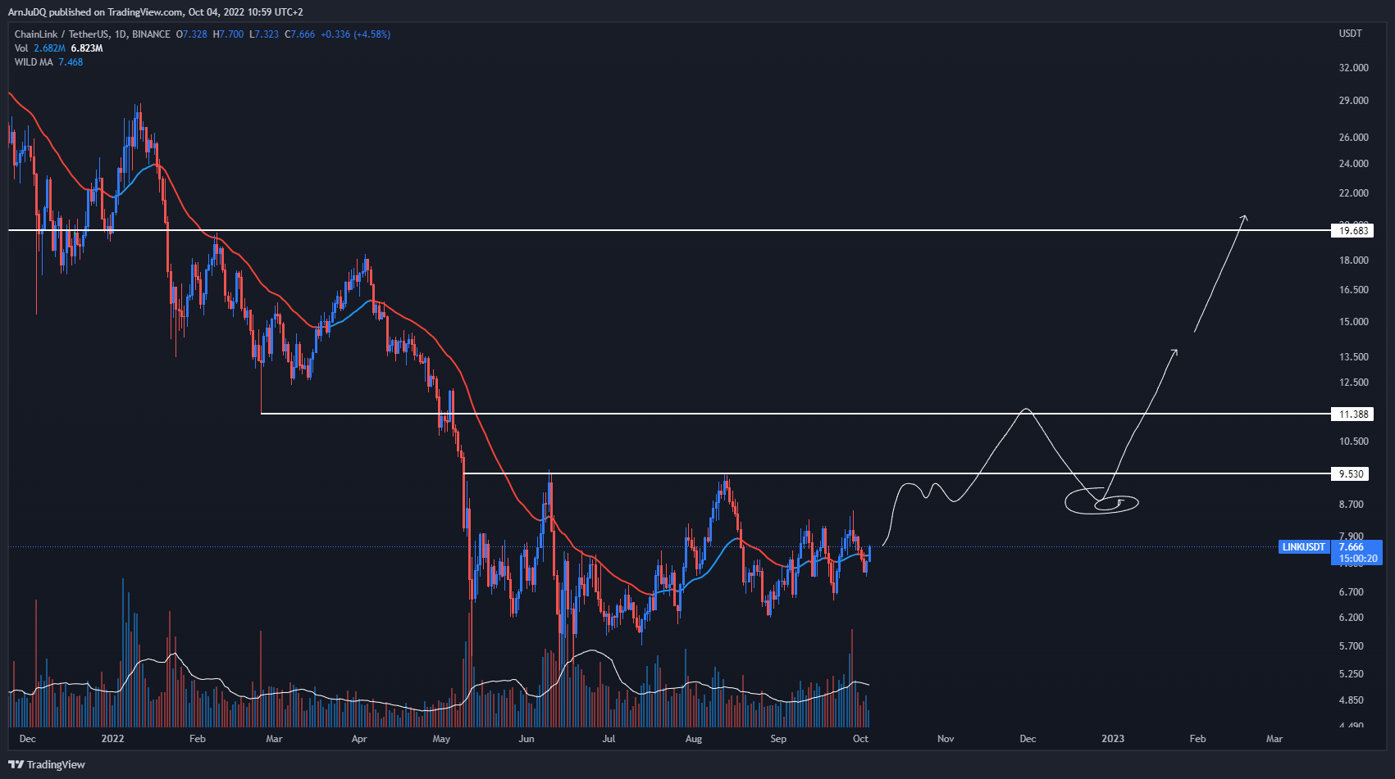This screenshot has width=1395, height=779.
Task: Click the close value C7.666
Action: [x=299, y=34]
